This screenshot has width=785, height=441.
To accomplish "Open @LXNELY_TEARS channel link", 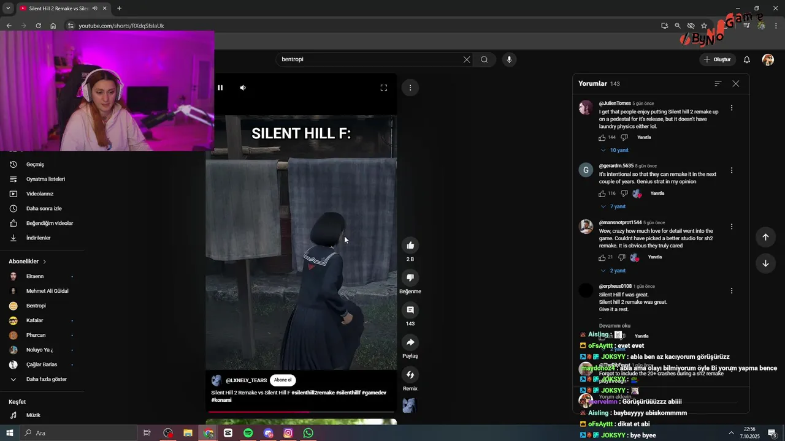I will [246, 380].
